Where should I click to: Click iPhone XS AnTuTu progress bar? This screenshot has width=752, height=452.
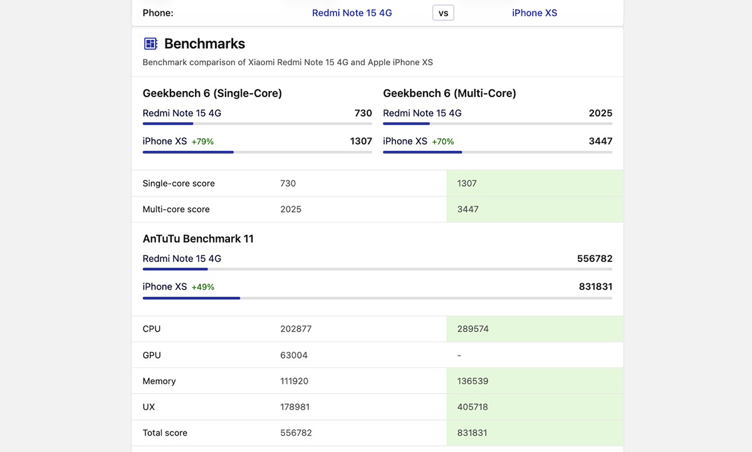pyautogui.click(x=377, y=298)
